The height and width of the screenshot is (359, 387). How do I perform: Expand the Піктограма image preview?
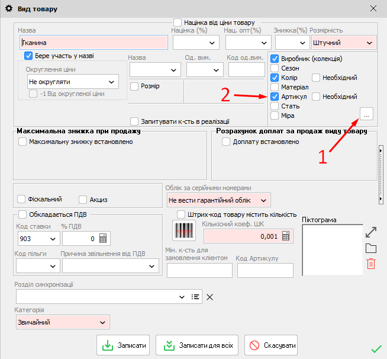371,232
